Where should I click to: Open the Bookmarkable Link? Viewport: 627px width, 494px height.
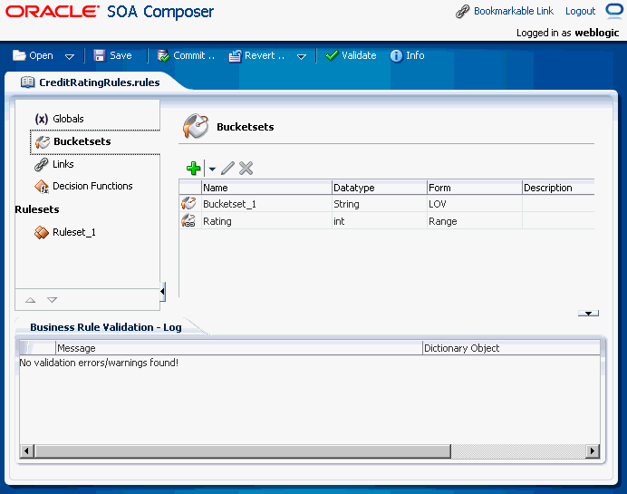(x=514, y=11)
